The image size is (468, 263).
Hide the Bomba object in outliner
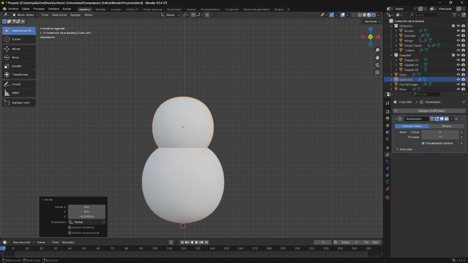458,31
